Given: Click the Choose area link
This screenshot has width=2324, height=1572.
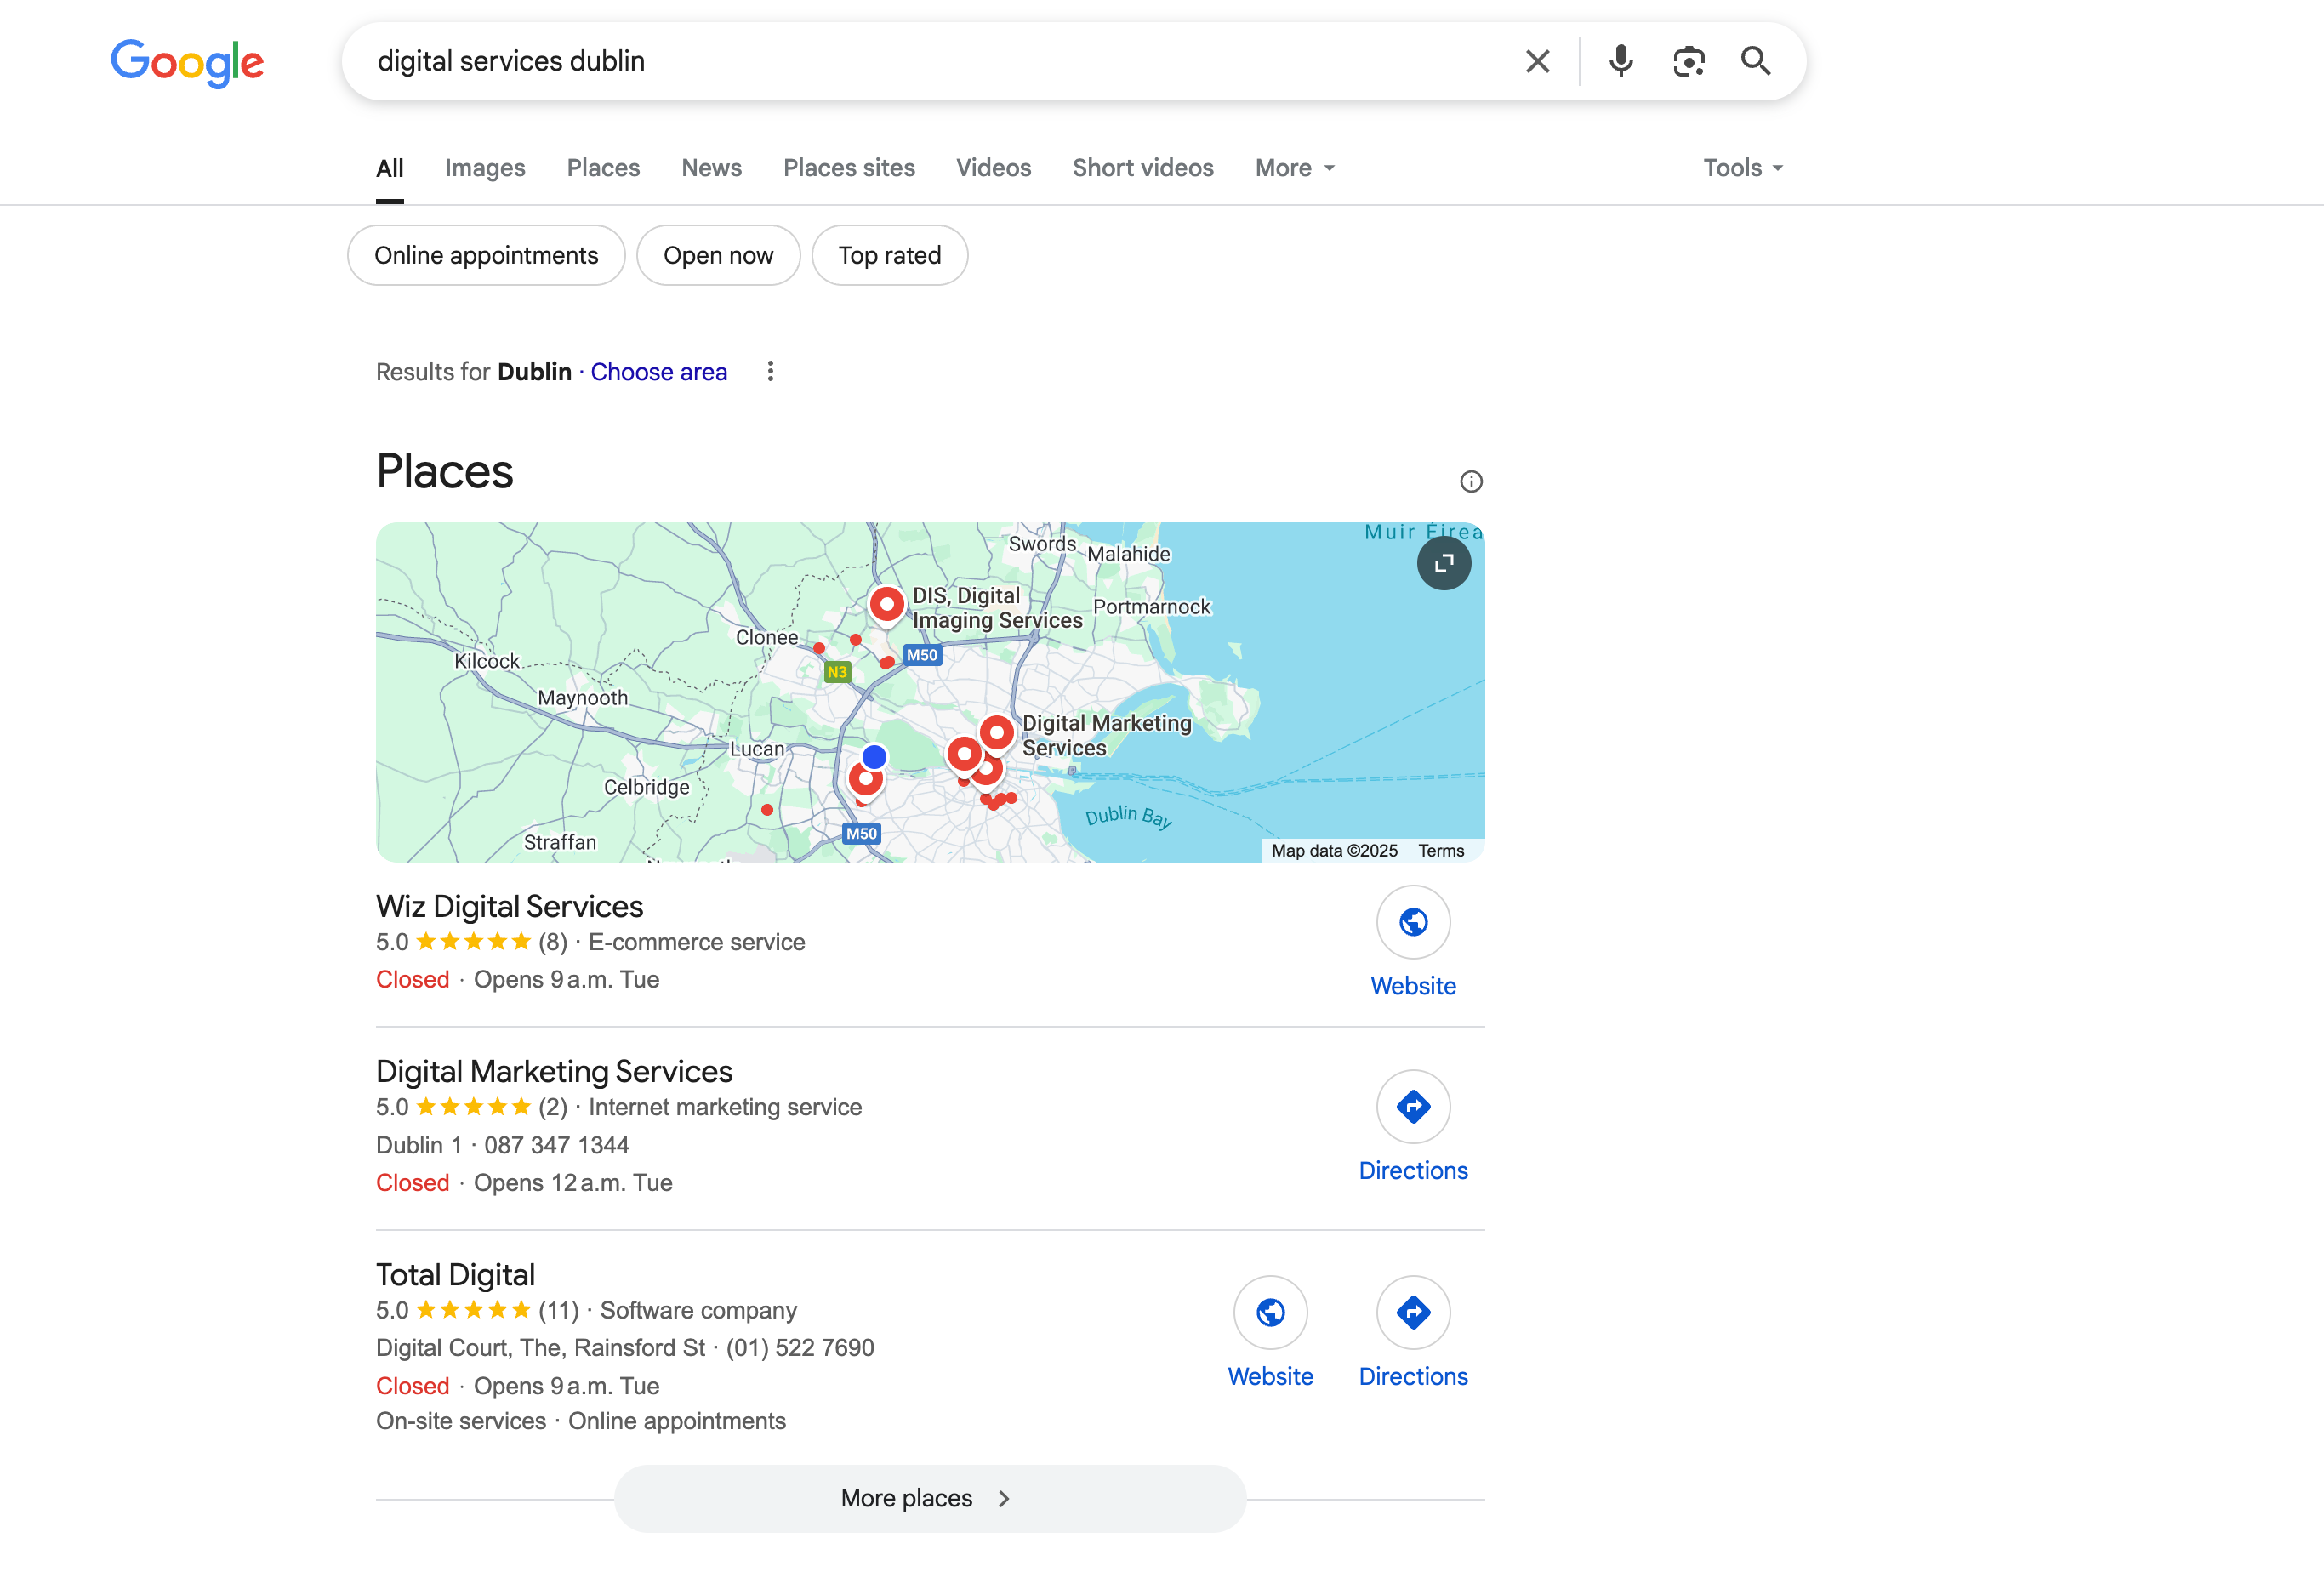Looking at the screenshot, I should pos(658,371).
